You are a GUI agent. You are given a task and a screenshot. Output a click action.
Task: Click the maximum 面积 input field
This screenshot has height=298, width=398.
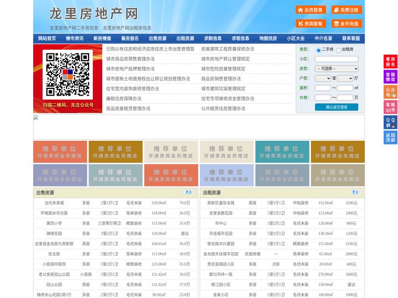[x=345, y=88]
